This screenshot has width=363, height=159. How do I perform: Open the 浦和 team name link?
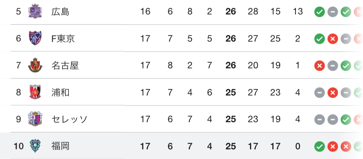coord(60,93)
